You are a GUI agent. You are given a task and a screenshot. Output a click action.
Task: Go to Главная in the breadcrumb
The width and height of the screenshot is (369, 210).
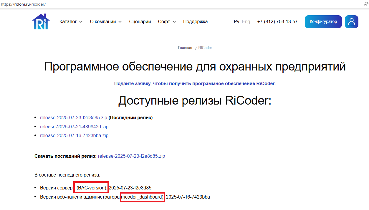pyautogui.click(x=185, y=48)
